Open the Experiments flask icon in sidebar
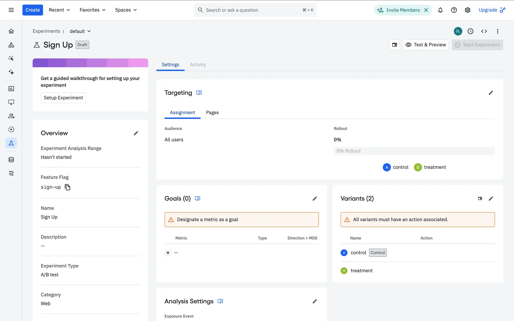Image resolution: width=514 pixels, height=321 pixels. (x=11, y=143)
